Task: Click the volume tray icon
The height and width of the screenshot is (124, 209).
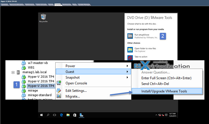Action: (163, 115)
